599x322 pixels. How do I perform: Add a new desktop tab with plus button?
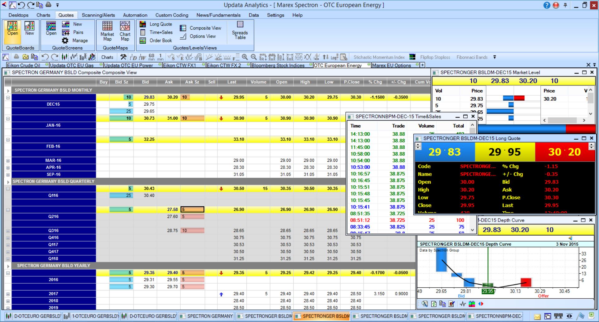tap(422, 65)
